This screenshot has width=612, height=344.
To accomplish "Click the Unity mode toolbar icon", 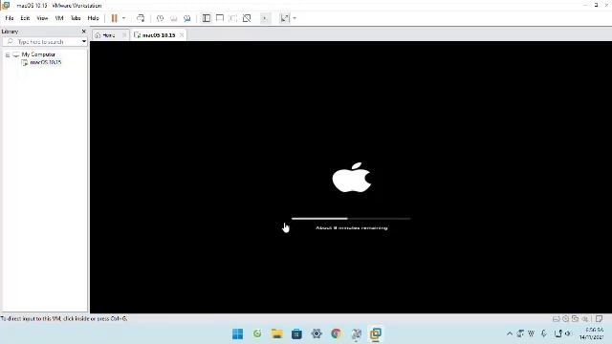I will (247, 18).
